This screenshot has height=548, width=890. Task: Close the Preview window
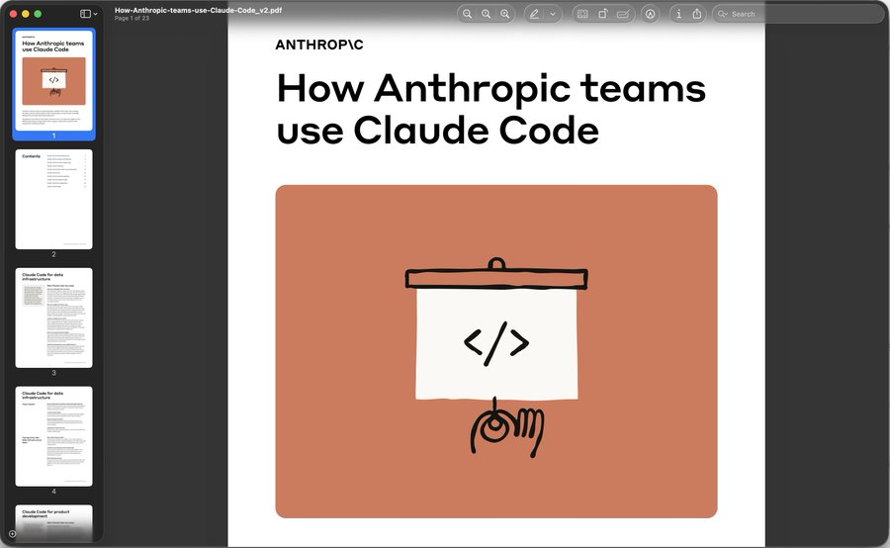coord(13,14)
